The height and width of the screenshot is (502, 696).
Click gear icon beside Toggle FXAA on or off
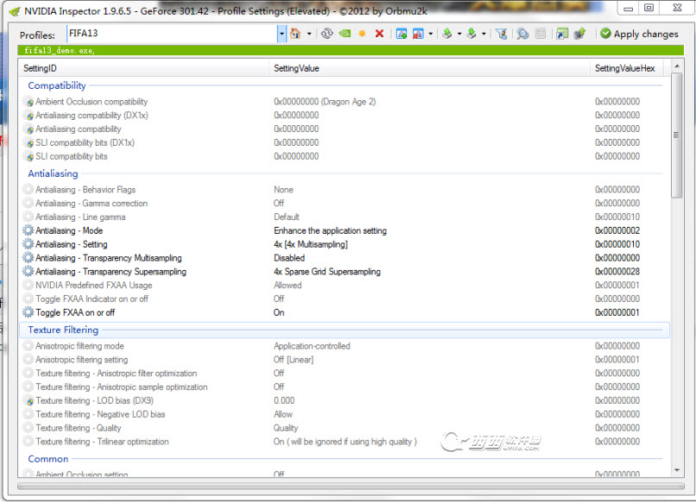28,312
